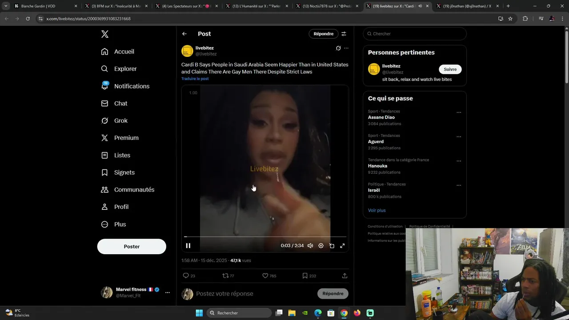Screen dimensions: 569x320
Task: Bookmark this page with star icon
Action: click(x=510, y=19)
